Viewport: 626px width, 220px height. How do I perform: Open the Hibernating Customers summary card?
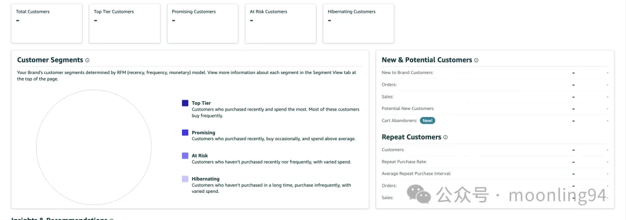359,24
